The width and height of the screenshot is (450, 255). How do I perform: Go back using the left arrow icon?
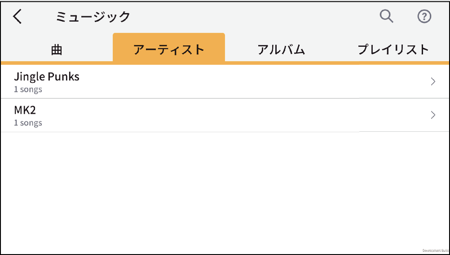(x=17, y=17)
